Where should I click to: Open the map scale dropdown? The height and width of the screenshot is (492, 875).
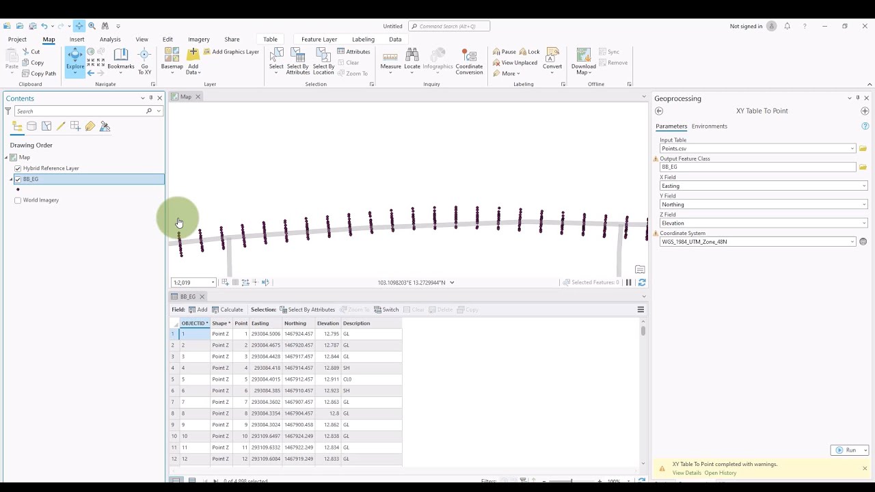213,282
